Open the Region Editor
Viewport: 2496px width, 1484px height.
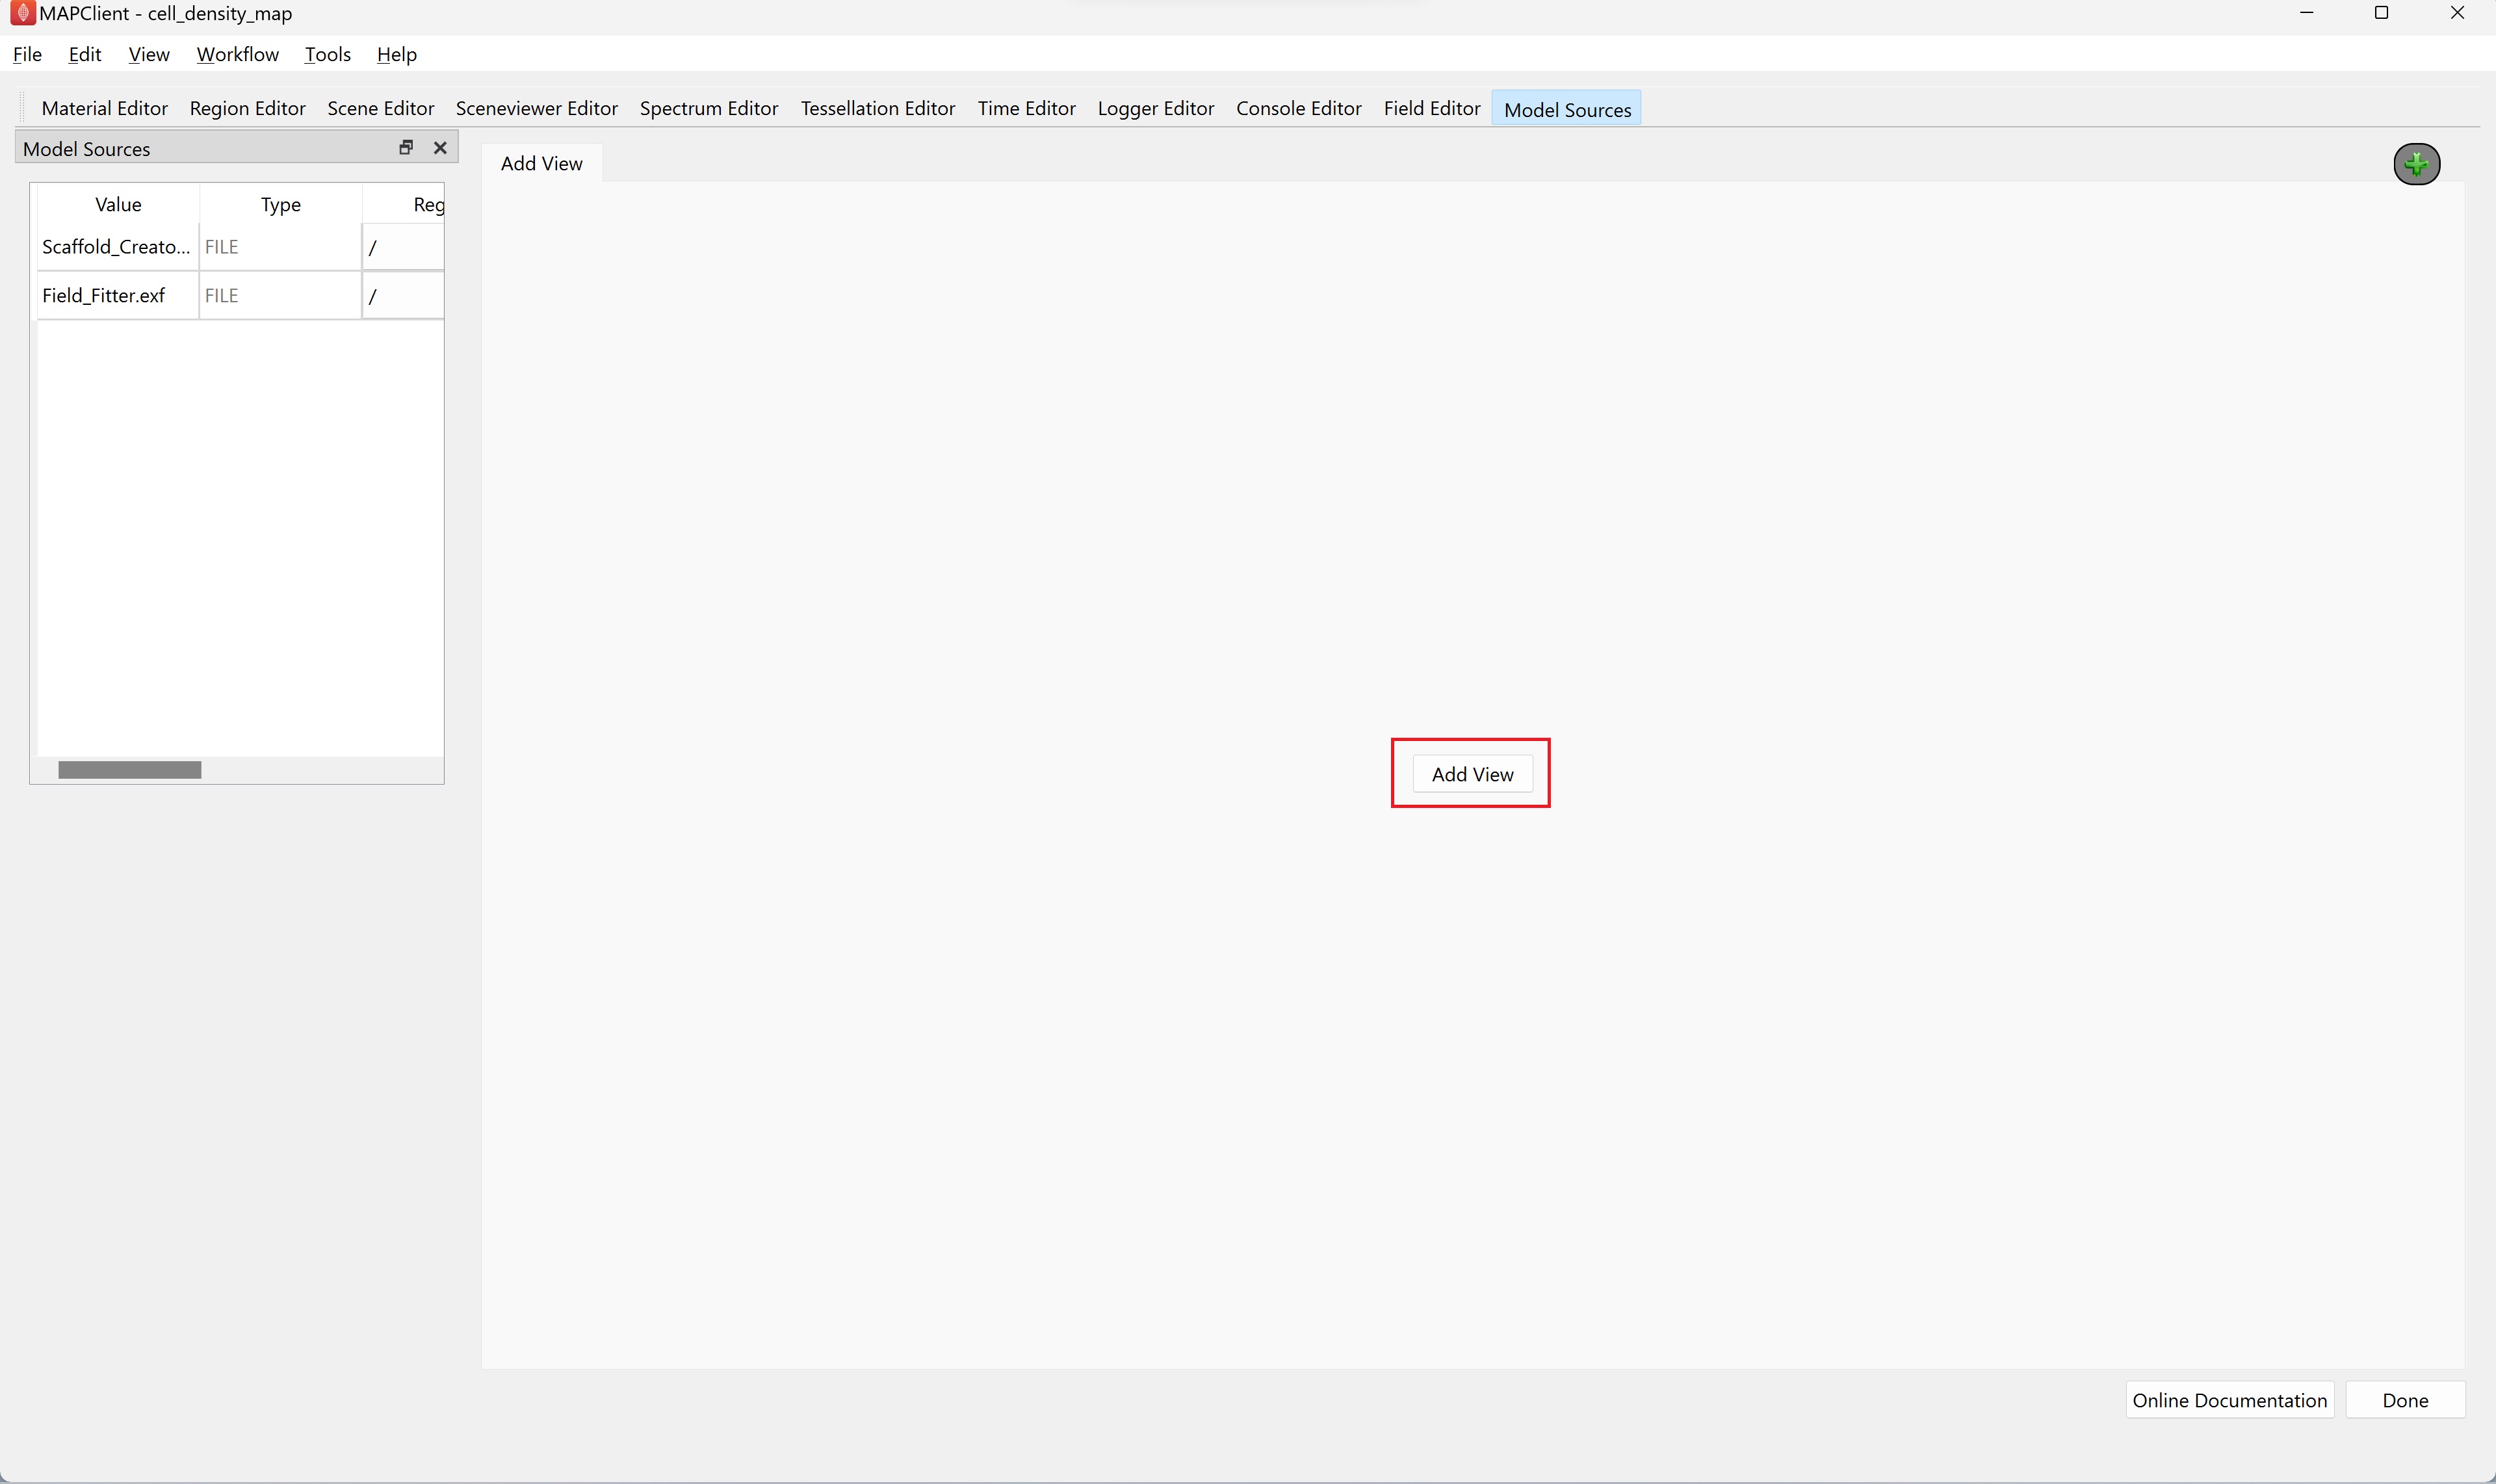coord(247,108)
